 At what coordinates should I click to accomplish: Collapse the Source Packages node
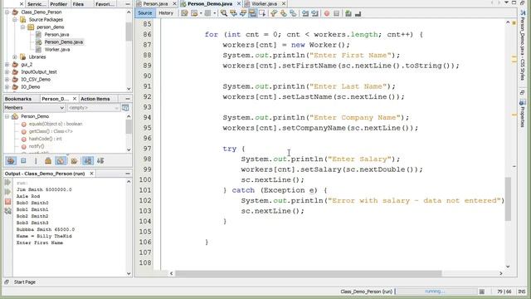click(x=15, y=19)
